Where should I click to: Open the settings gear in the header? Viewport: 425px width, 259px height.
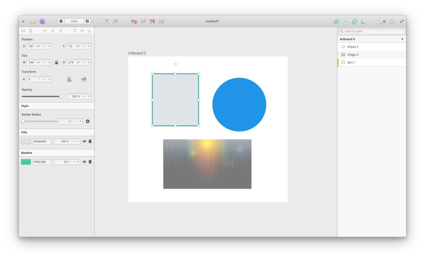392,21
